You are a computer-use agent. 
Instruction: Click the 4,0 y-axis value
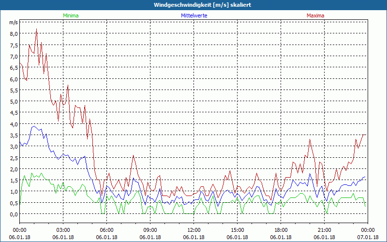14,124
